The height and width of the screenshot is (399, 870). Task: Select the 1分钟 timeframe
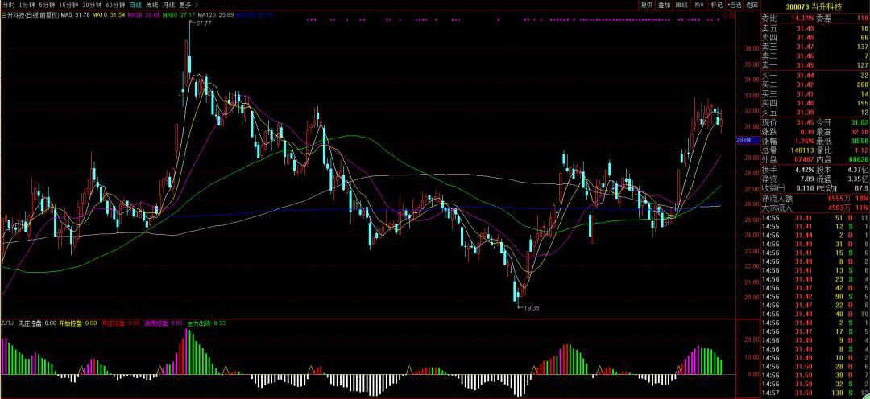[33, 5]
